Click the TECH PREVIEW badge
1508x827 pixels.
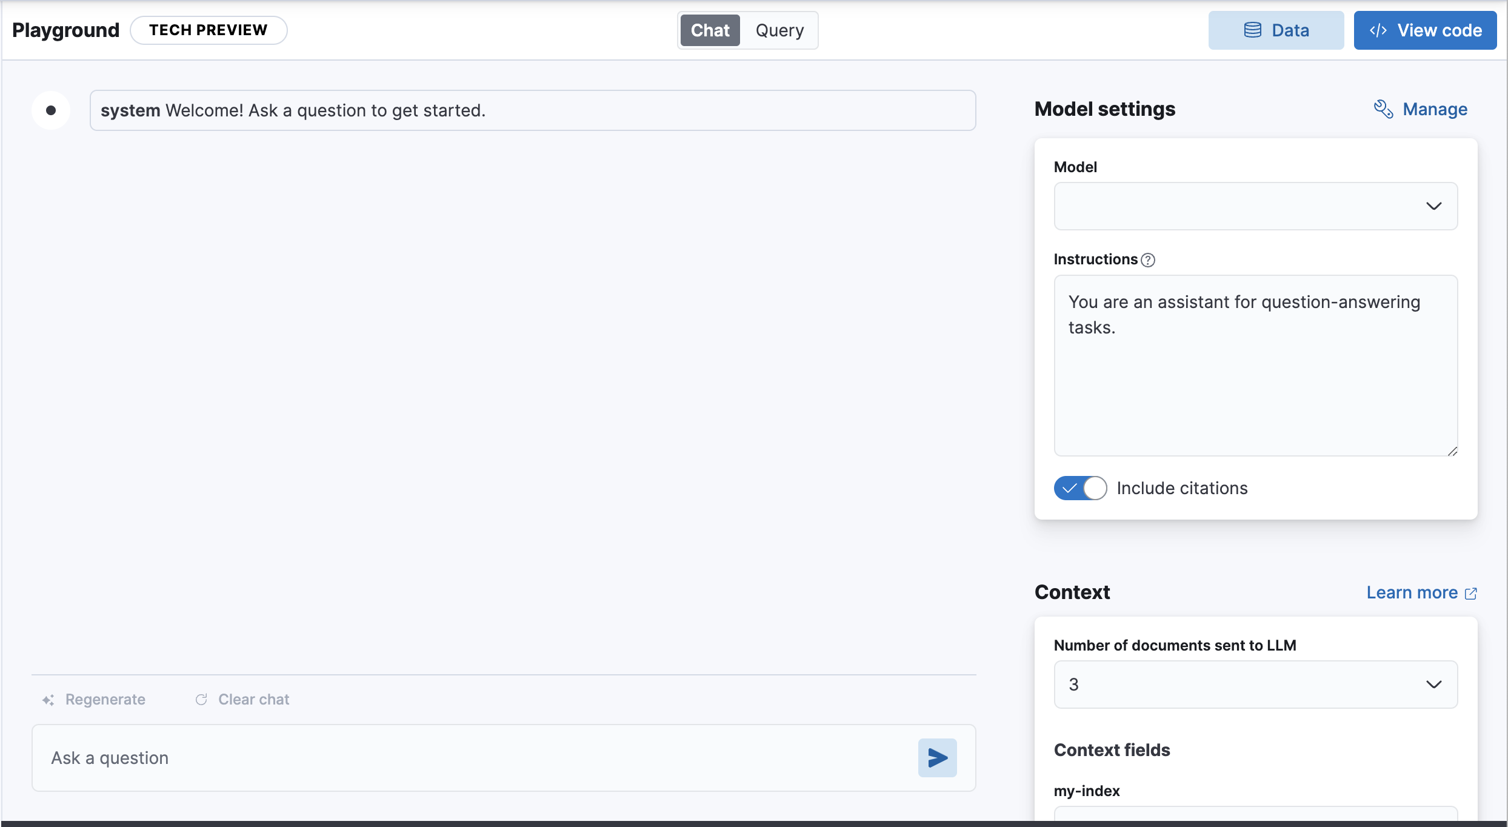(209, 29)
